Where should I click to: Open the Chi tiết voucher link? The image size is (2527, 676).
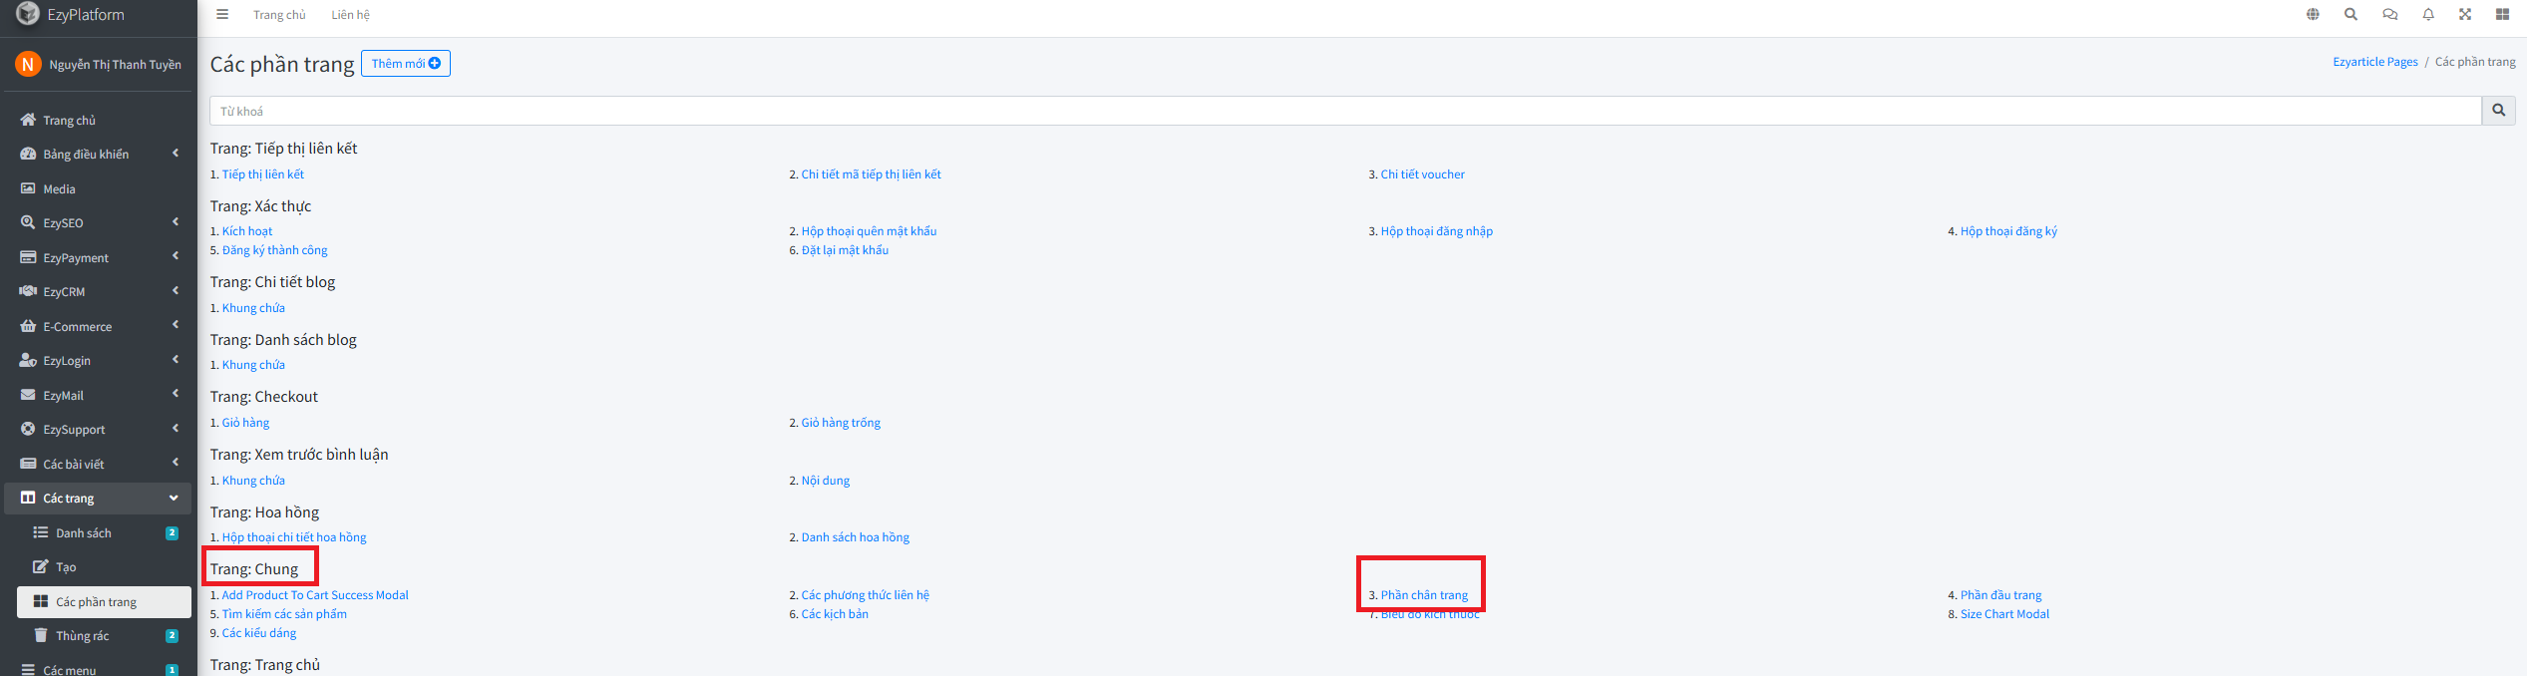(1422, 174)
